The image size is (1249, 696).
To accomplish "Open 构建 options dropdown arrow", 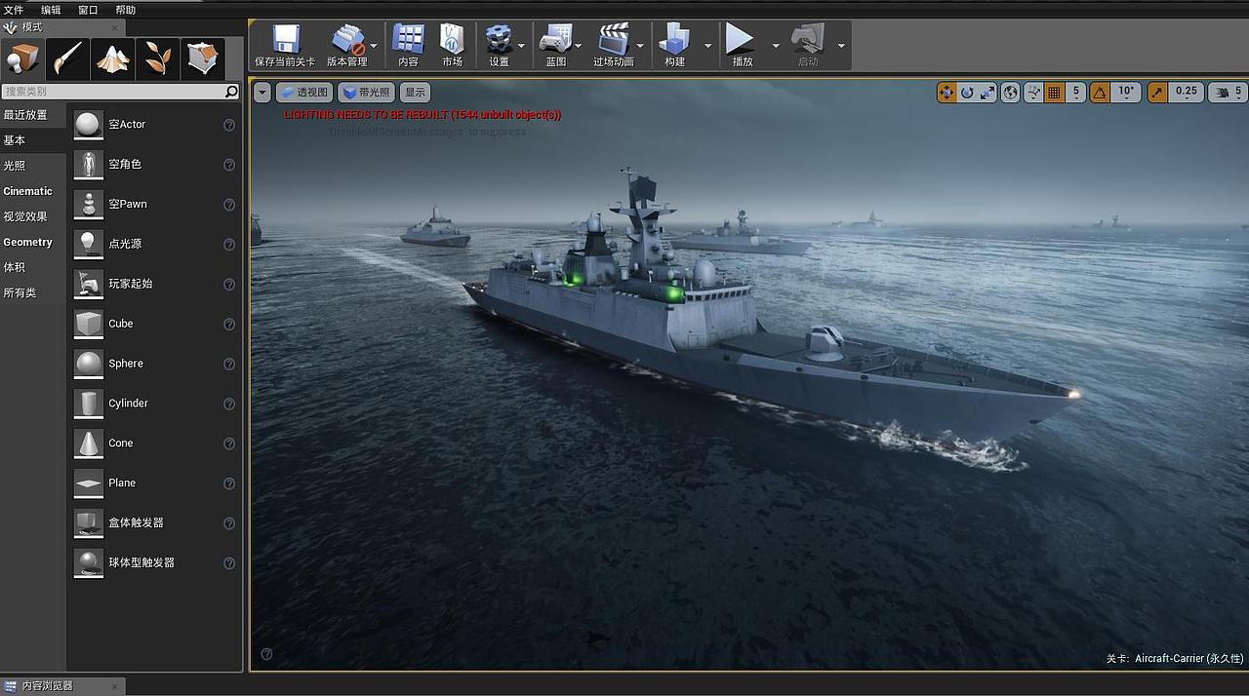I will point(707,46).
